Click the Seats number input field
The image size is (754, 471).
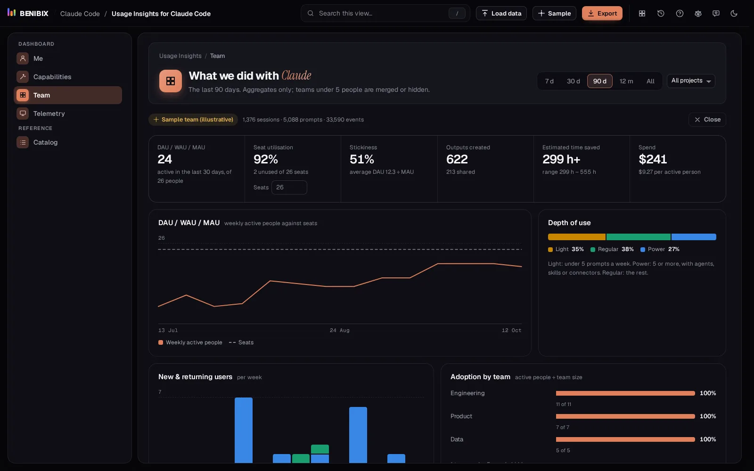[289, 187]
